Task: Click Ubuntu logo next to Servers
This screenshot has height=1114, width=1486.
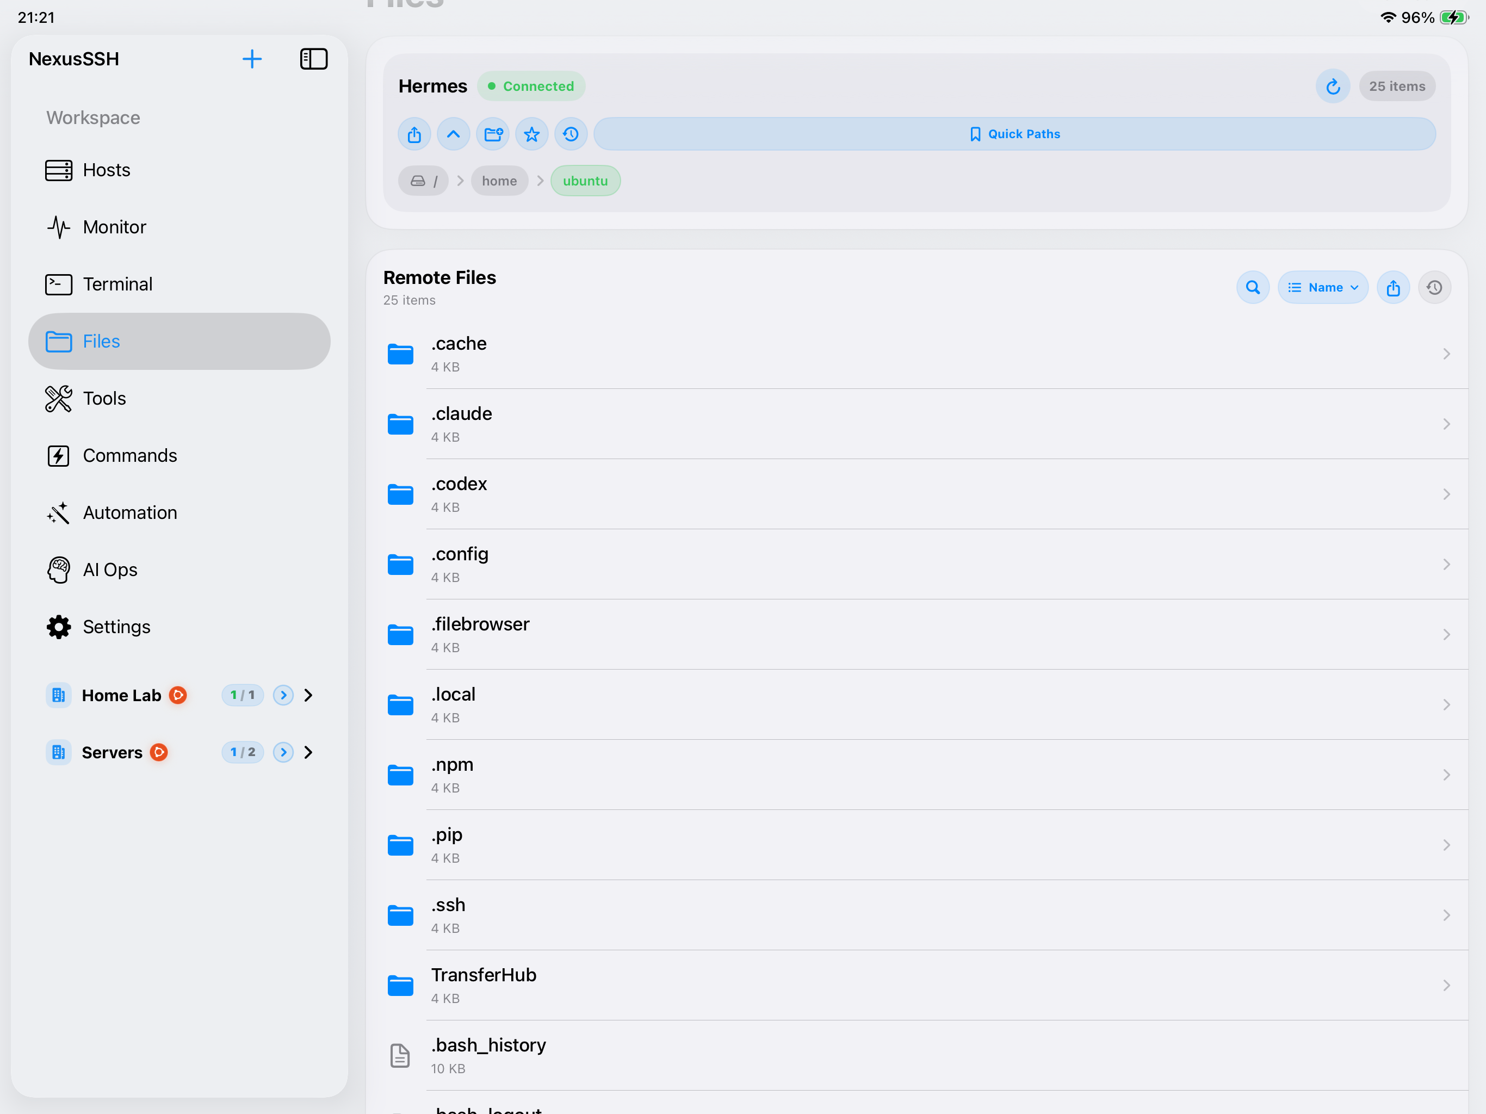Action: click(x=158, y=752)
